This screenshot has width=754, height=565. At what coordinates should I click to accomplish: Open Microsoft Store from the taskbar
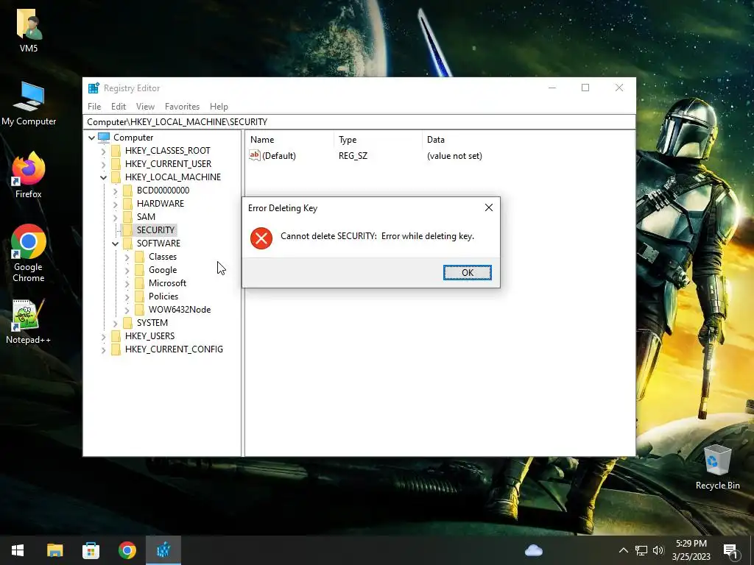click(91, 550)
